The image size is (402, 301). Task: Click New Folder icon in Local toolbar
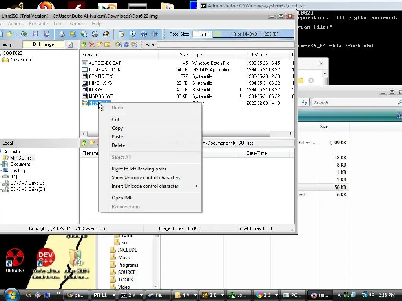pos(92,143)
